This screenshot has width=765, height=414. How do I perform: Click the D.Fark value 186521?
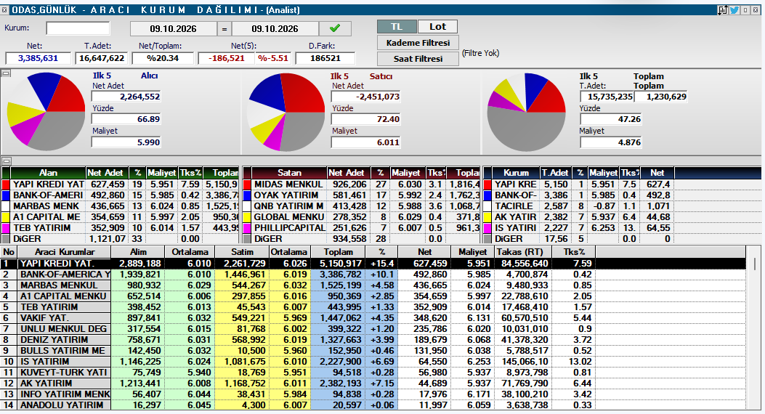pyautogui.click(x=325, y=58)
